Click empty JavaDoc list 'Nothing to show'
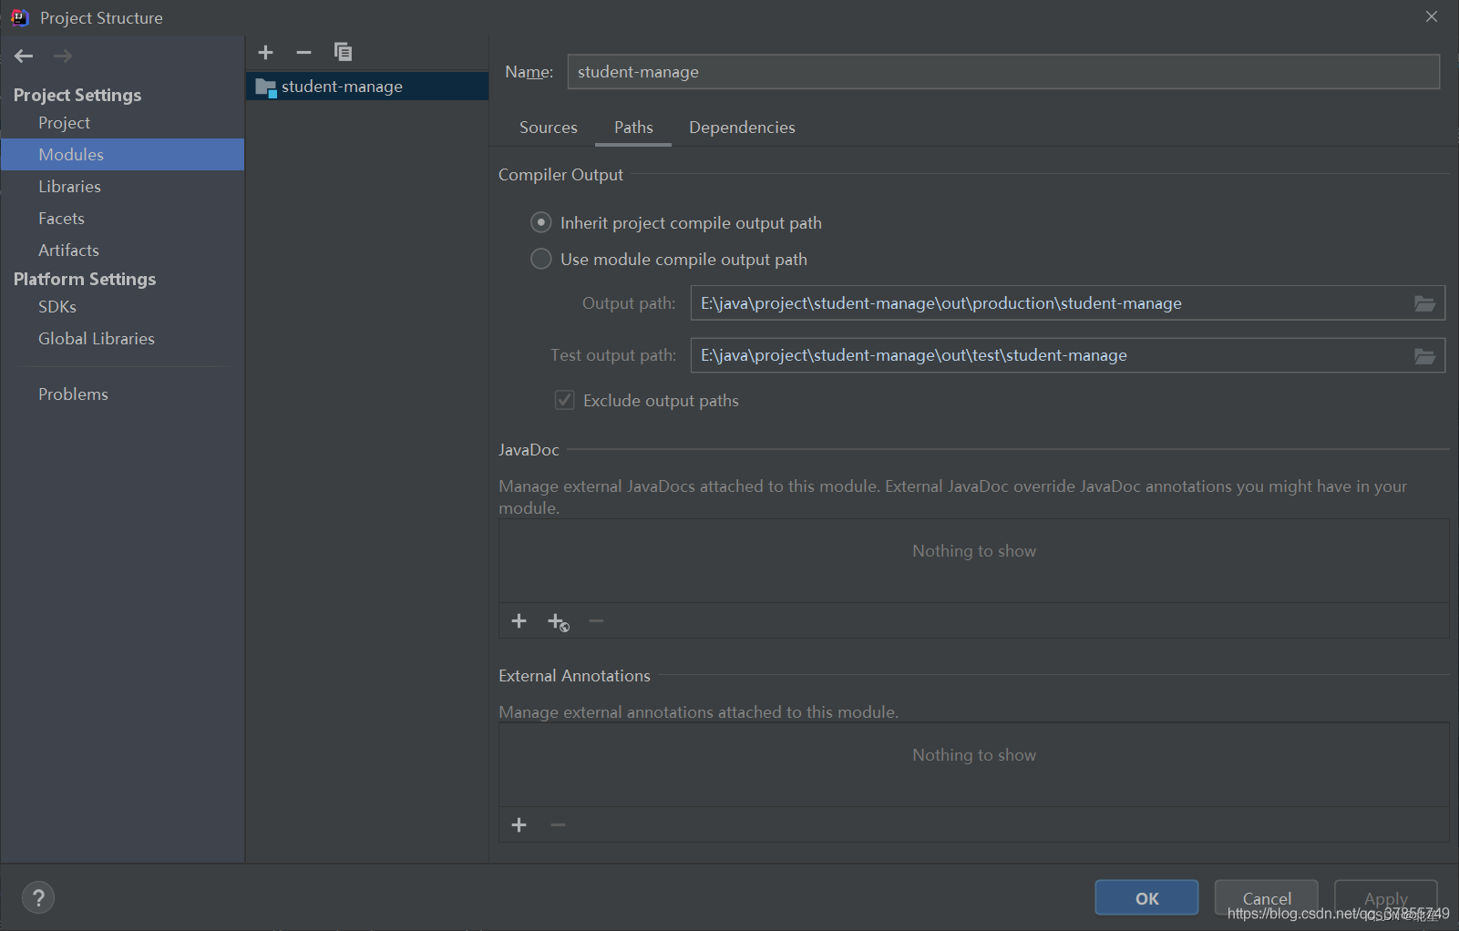This screenshot has width=1459, height=931. (x=974, y=551)
